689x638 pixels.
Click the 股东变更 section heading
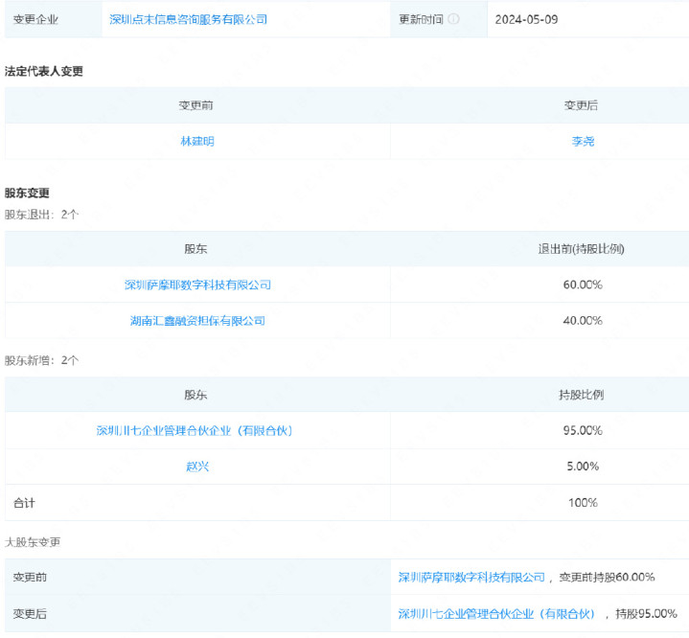pos(27,193)
